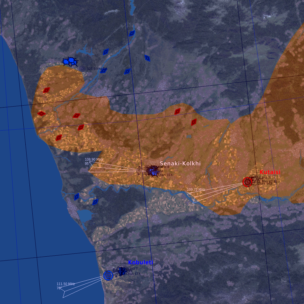Click the Senaki-Kolkhi airfield name label
This screenshot has width=304, height=304.
point(180,164)
